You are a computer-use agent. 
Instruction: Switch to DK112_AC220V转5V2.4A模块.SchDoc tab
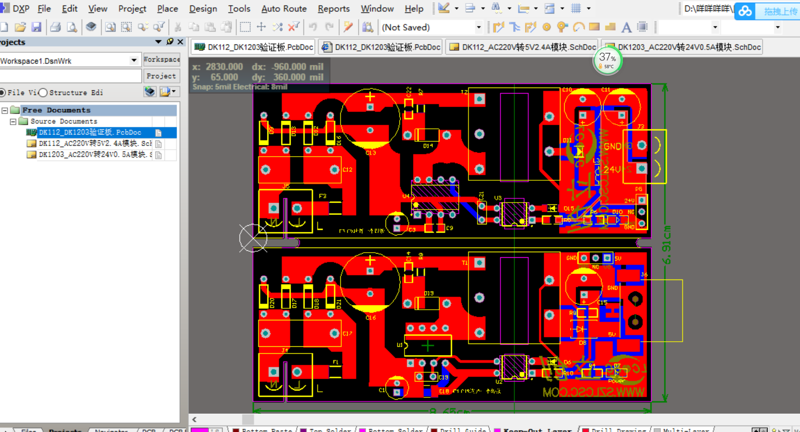tap(522, 47)
